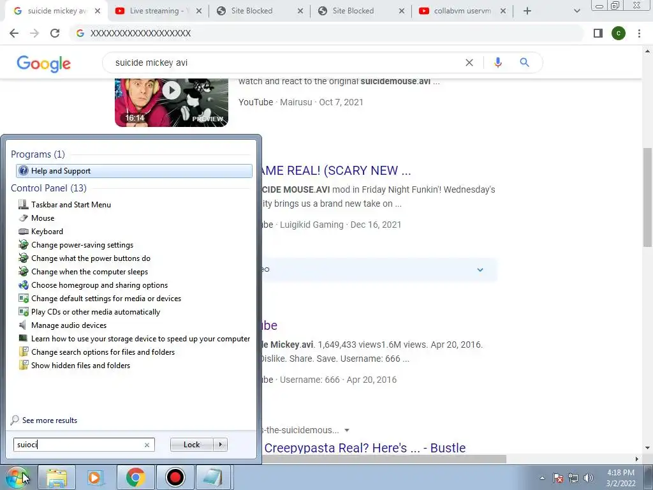Click Control Panel (13) group header
653x490 pixels.
48,188
